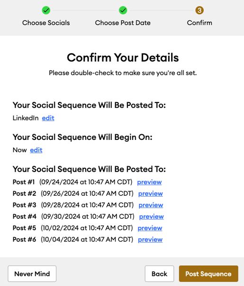244x286 pixels.
Task: Preview Post #6 scheduled 10/04/2024
Action: pos(150,240)
